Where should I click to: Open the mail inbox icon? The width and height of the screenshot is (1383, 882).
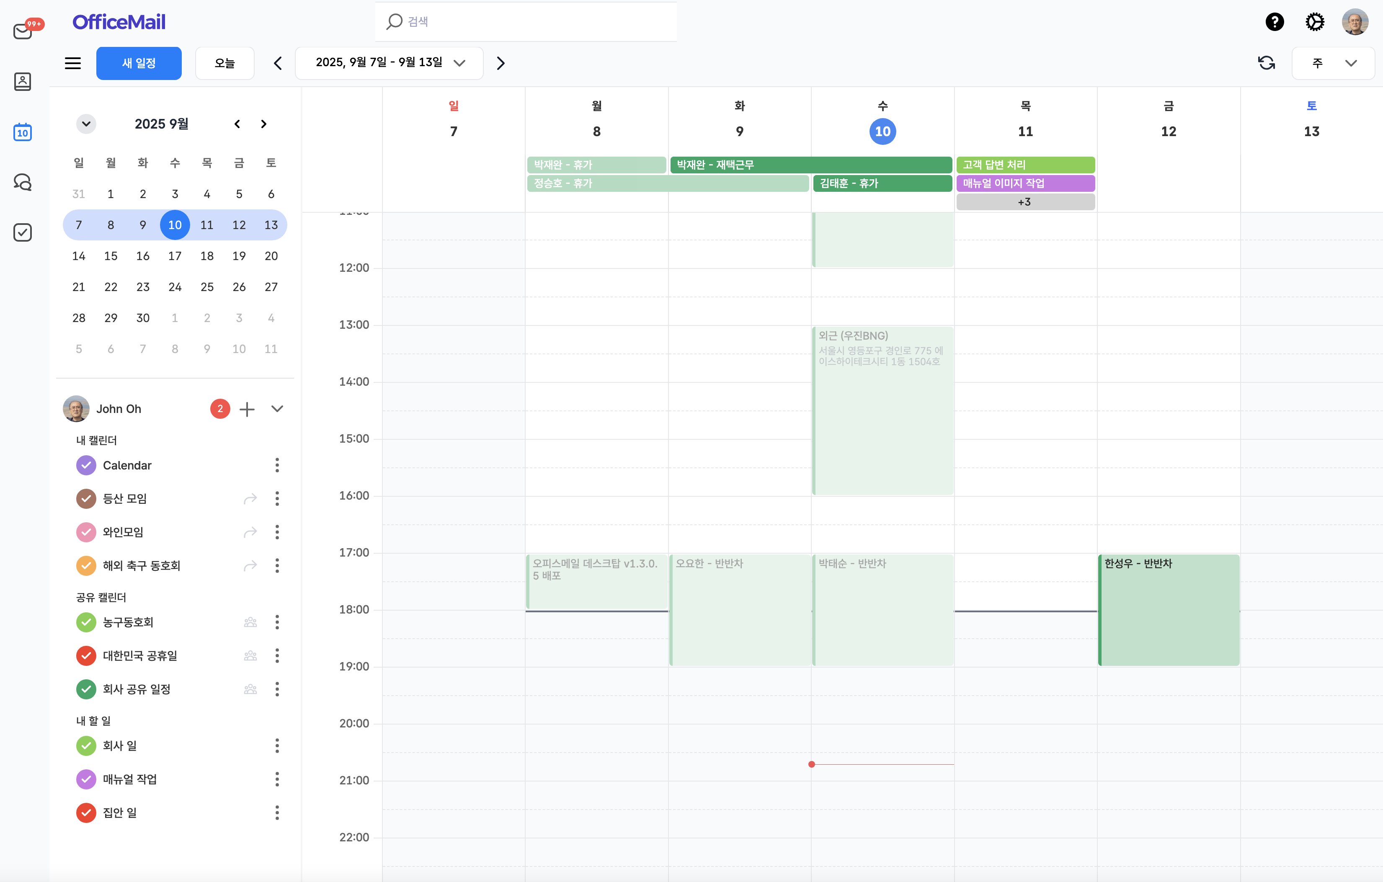(x=23, y=31)
